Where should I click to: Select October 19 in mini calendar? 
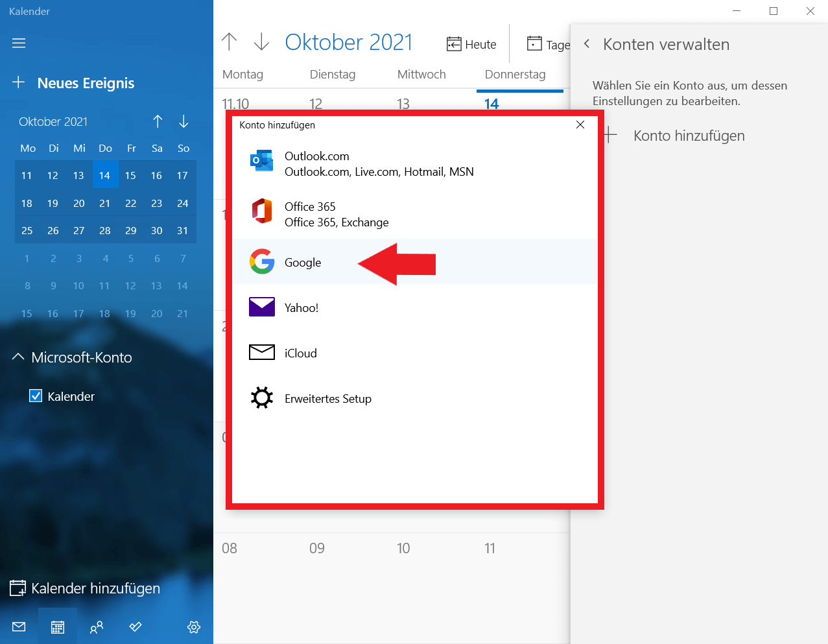(53, 203)
